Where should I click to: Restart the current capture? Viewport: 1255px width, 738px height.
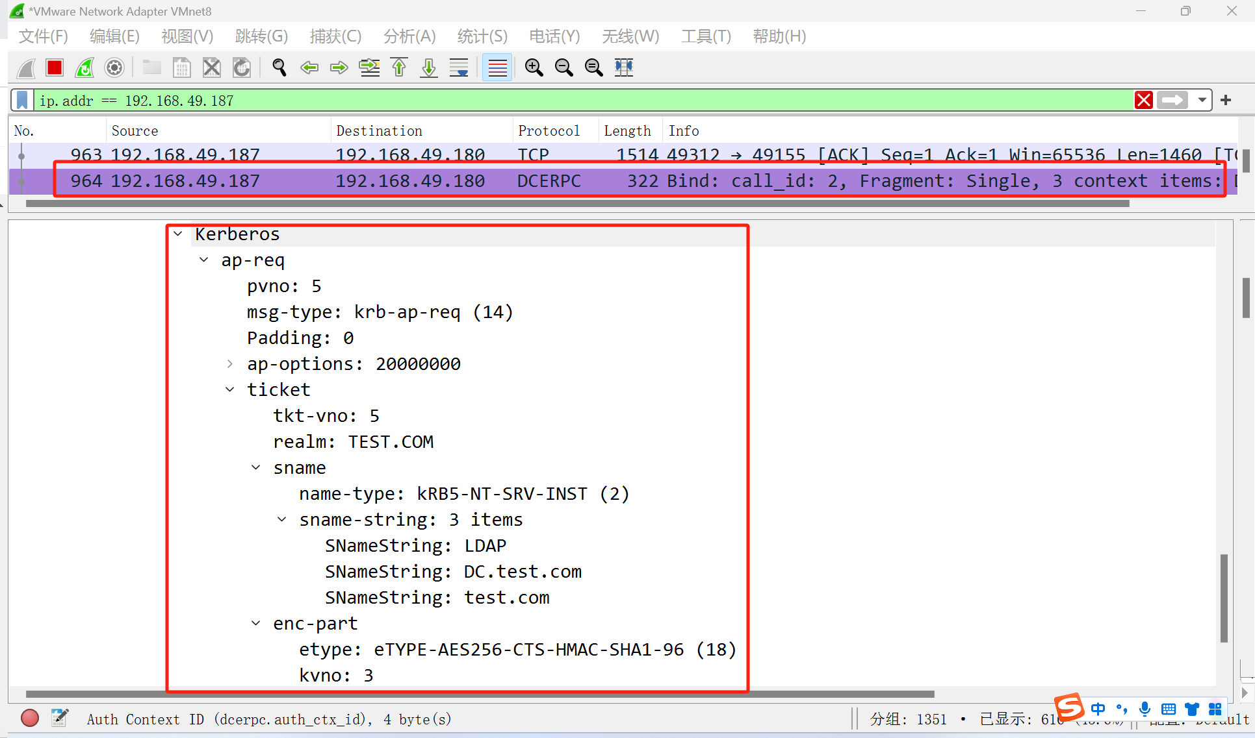pyautogui.click(x=84, y=68)
